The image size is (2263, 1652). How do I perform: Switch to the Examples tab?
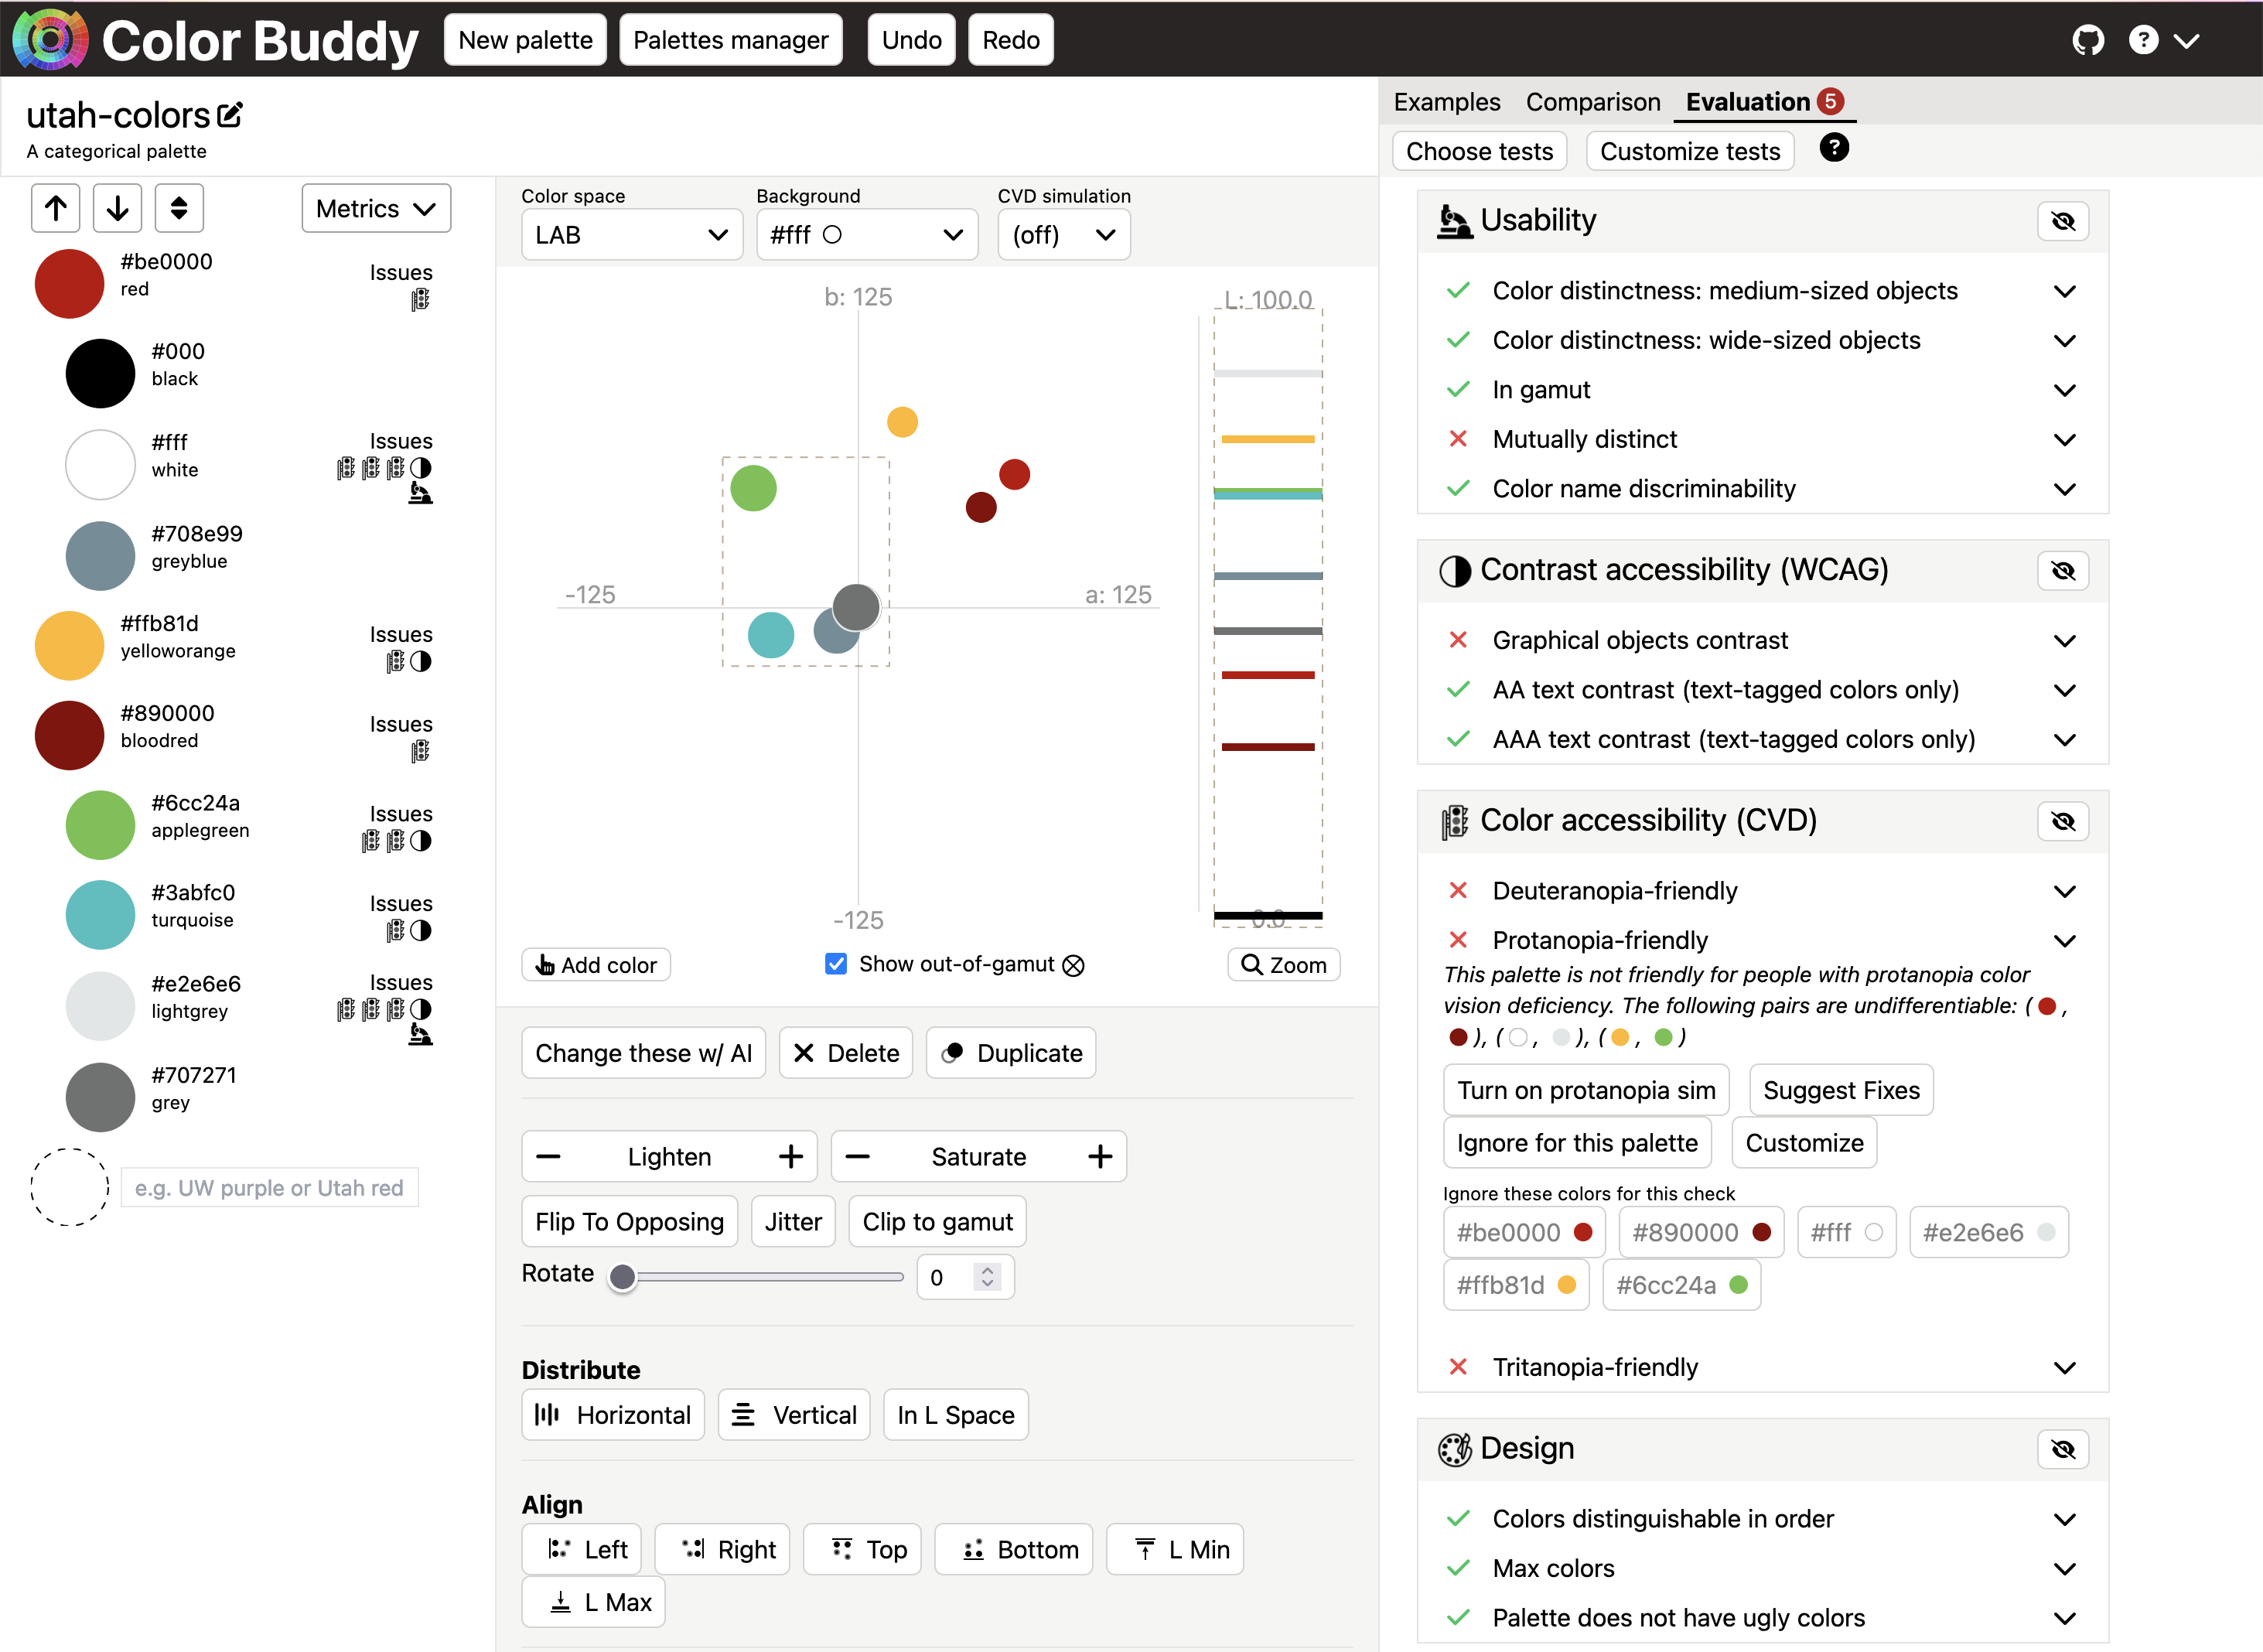pos(1446,102)
